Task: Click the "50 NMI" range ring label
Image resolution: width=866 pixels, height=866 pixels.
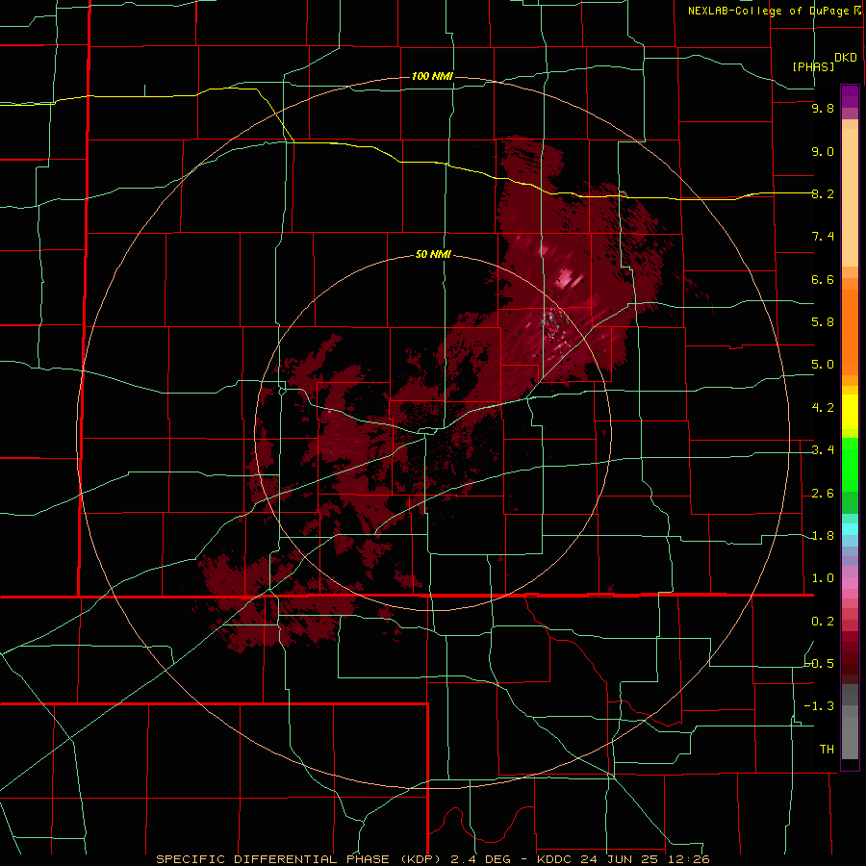Action: pos(433,254)
